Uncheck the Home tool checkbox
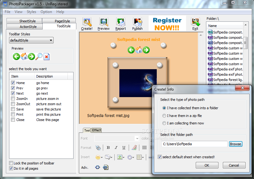 tap(13, 83)
